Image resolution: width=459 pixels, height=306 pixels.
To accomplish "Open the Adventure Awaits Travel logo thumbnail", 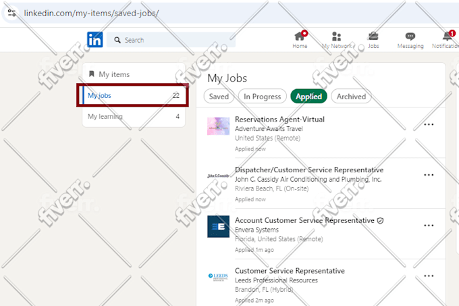I will [x=219, y=126].
